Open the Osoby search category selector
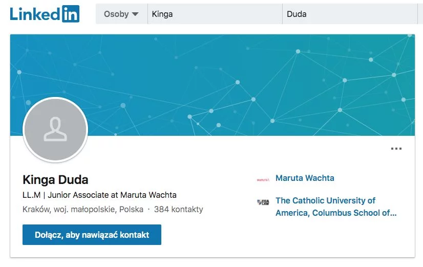This screenshot has height=267, width=423. pyautogui.click(x=122, y=14)
